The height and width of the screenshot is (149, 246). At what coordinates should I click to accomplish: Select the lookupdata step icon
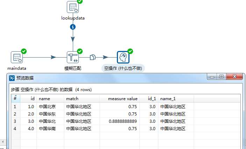(x=73, y=7)
